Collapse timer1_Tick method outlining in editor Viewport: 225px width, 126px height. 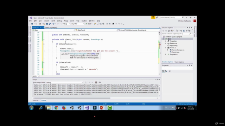pyautogui.click(x=44, y=40)
